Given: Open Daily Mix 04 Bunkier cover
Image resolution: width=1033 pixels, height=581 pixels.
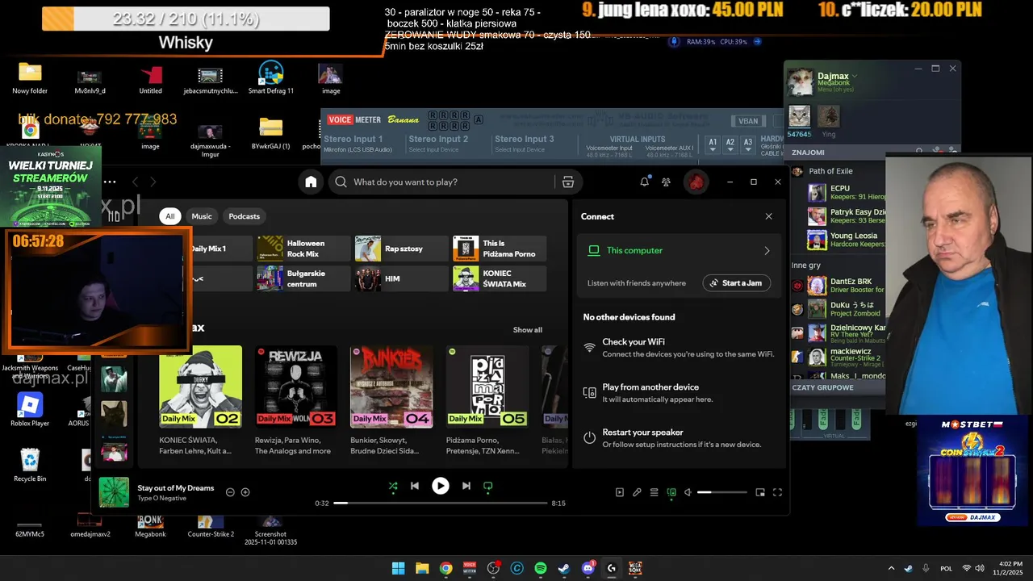Looking at the screenshot, I should (x=391, y=387).
